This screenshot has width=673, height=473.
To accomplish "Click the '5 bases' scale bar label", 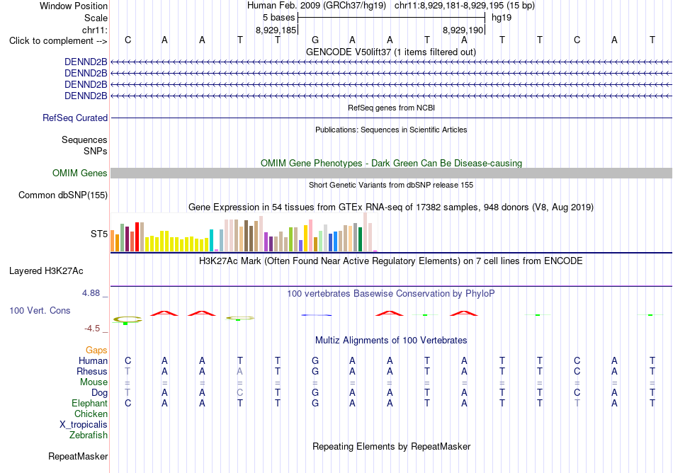I will pos(278,18).
